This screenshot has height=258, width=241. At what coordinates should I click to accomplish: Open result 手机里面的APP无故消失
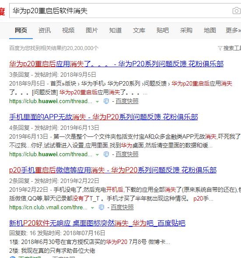(104, 117)
